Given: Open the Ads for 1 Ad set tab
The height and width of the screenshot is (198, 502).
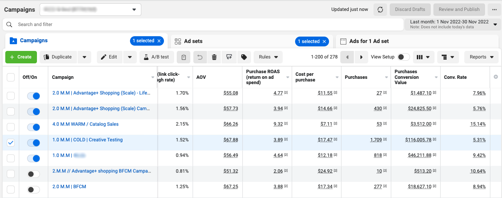Looking at the screenshot, I should pyautogui.click(x=369, y=41).
